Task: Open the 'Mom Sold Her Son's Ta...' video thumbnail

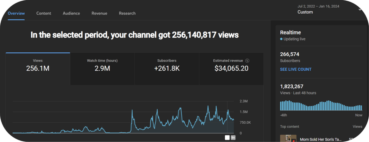Action: click(x=288, y=138)
